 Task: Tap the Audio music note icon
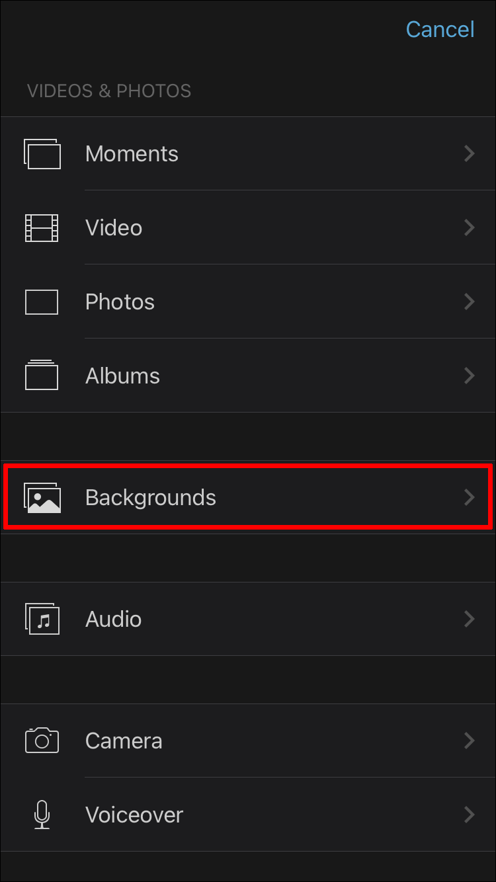(x=42, y=619)
